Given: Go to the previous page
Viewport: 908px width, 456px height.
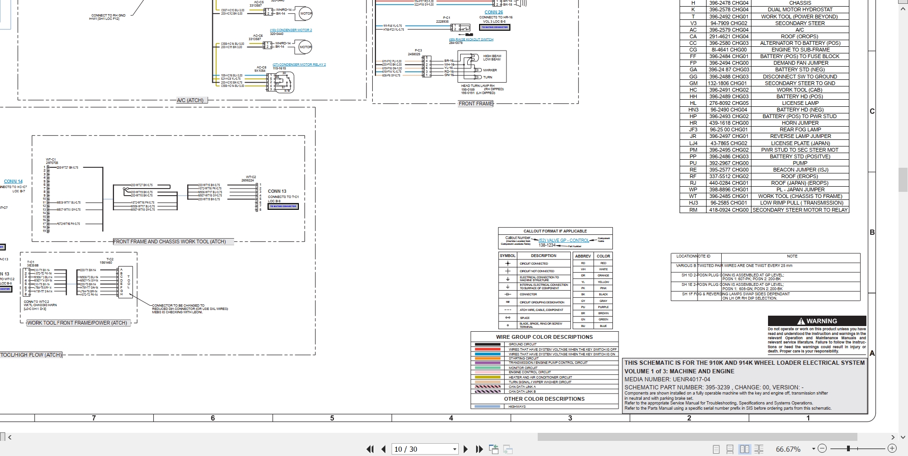Looking at the screenshot, I should tap(384, 449).
